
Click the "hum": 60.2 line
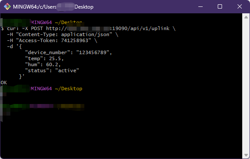43,64
